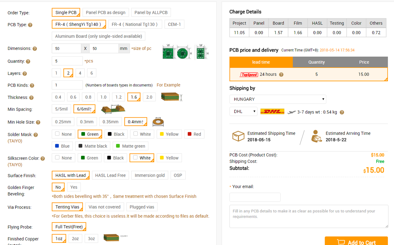
Task: Click the Your email input field
Action: click(255, 197)
